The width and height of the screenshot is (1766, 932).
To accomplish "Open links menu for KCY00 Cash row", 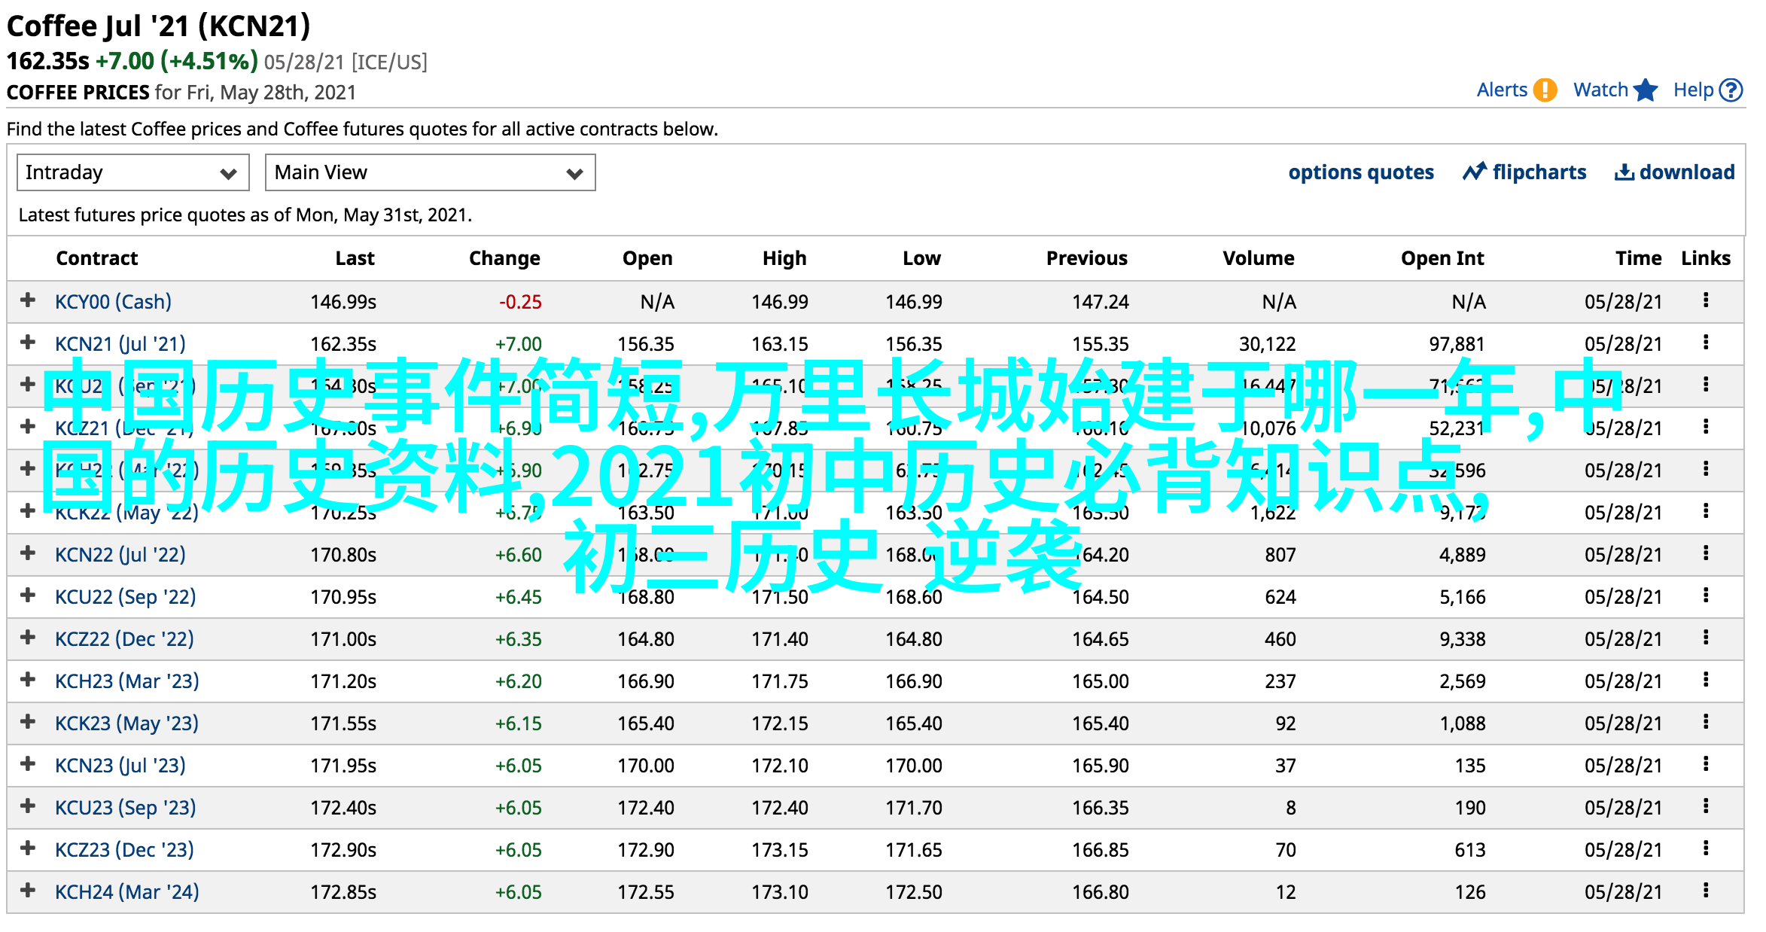I will 1706,301.
